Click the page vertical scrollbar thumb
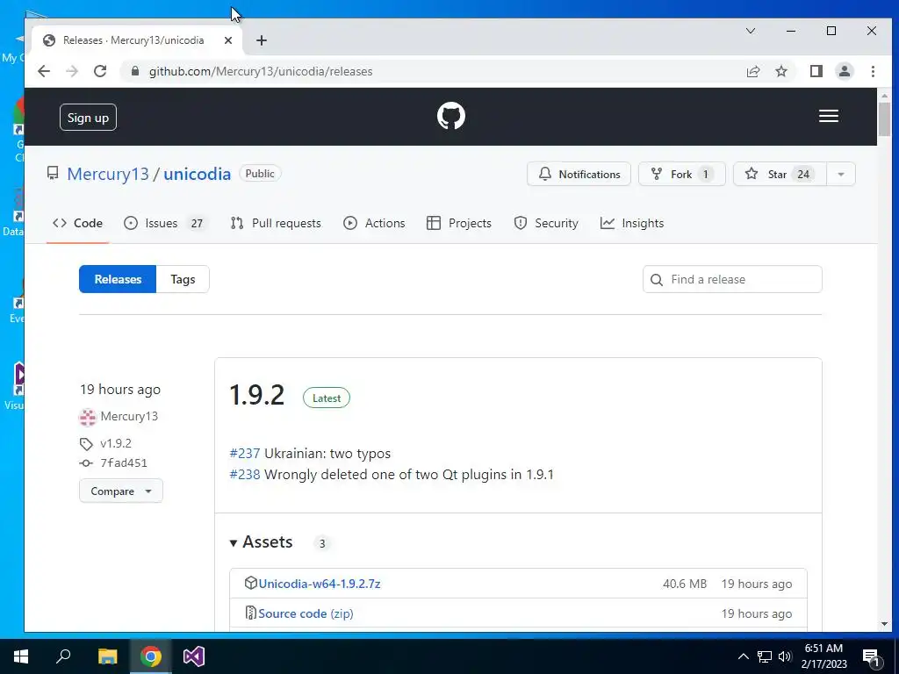This screenshot has height=674, width=899. 884,119
